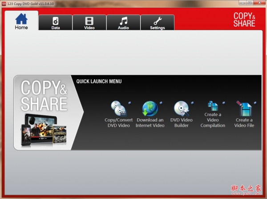Open the Video tab
The image size is (267, 199).
tap(89, 23)
